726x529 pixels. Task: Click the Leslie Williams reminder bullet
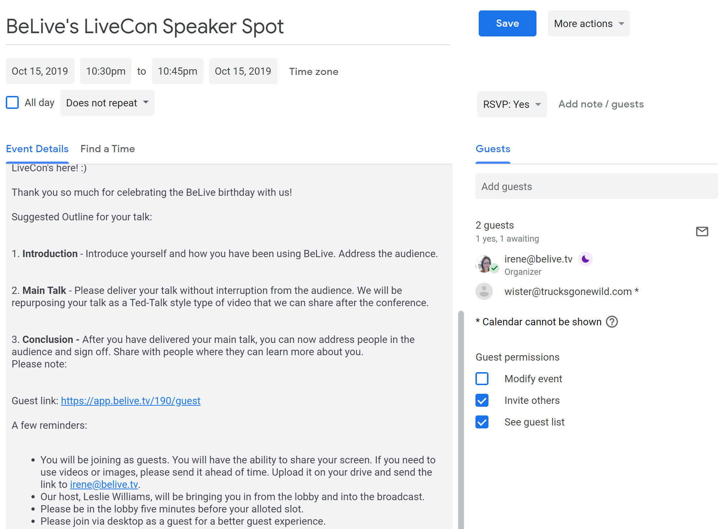point(232,497)
